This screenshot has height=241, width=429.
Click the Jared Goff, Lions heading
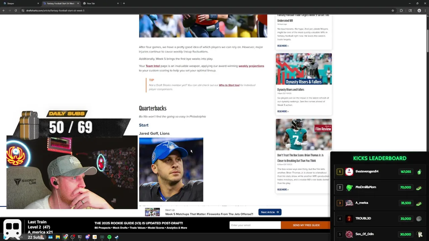tap(154, 133)
